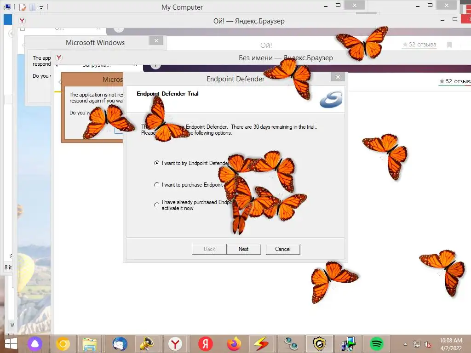The height and width of the screenshot is (353, 471).
Task: Open Spotify from the taskbar
Action: (x=376, y=344)
